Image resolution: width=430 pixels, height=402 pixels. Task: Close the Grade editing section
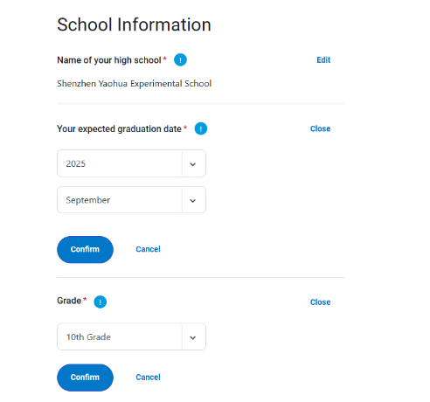(320, 302)
